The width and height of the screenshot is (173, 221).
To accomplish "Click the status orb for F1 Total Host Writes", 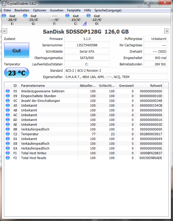I will (x=8, y=153).
